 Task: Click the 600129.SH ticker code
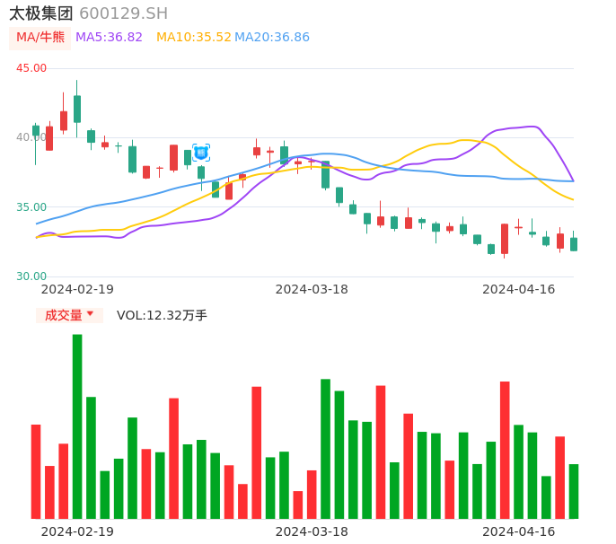pyautogui.click(x=123, y=13)
